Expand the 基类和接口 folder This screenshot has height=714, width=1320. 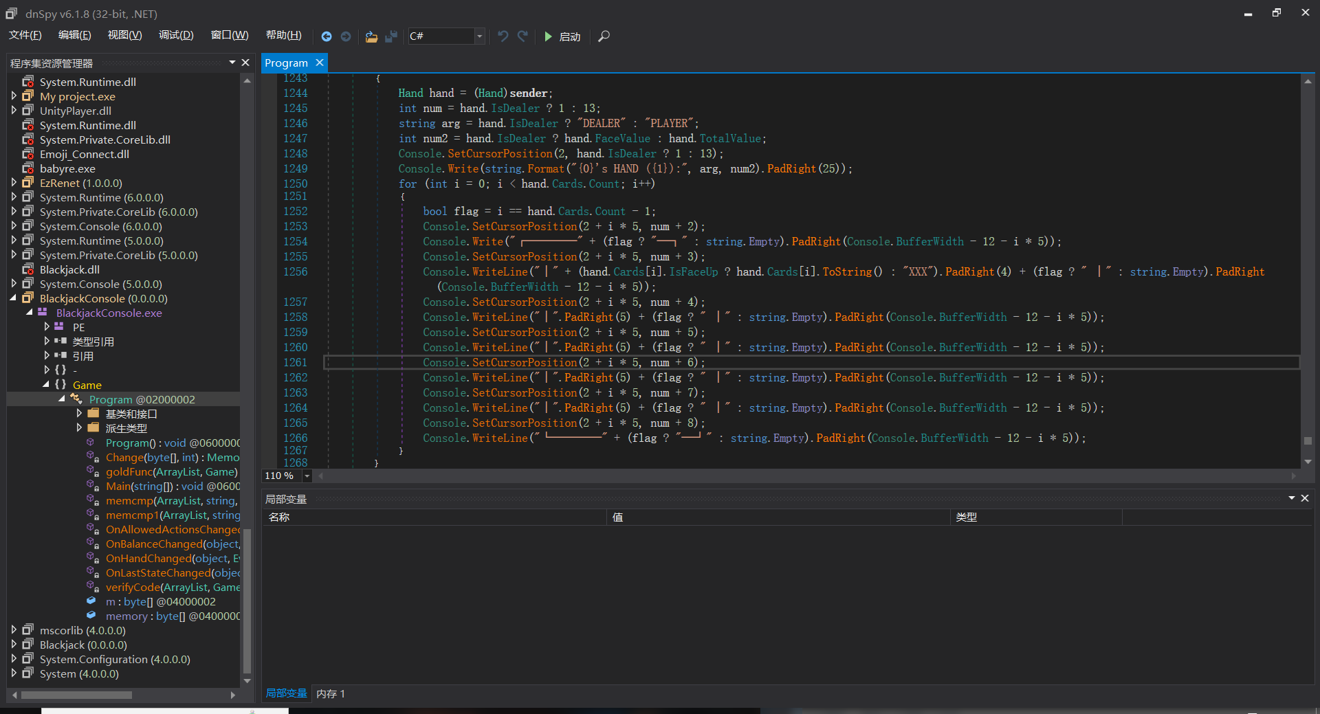pos(79,414)
